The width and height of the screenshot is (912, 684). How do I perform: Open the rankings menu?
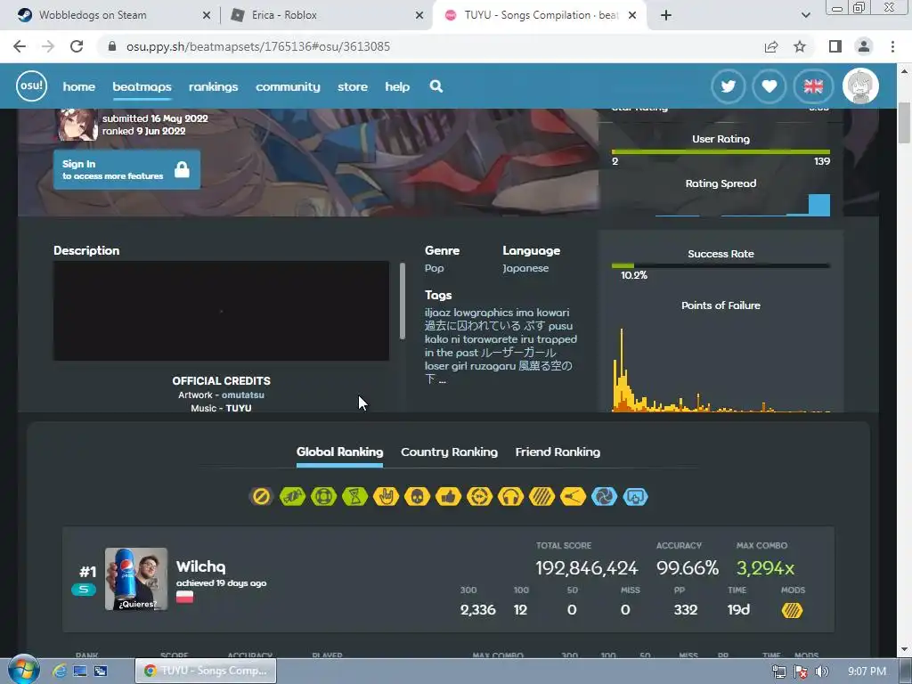tap(214, 86)
